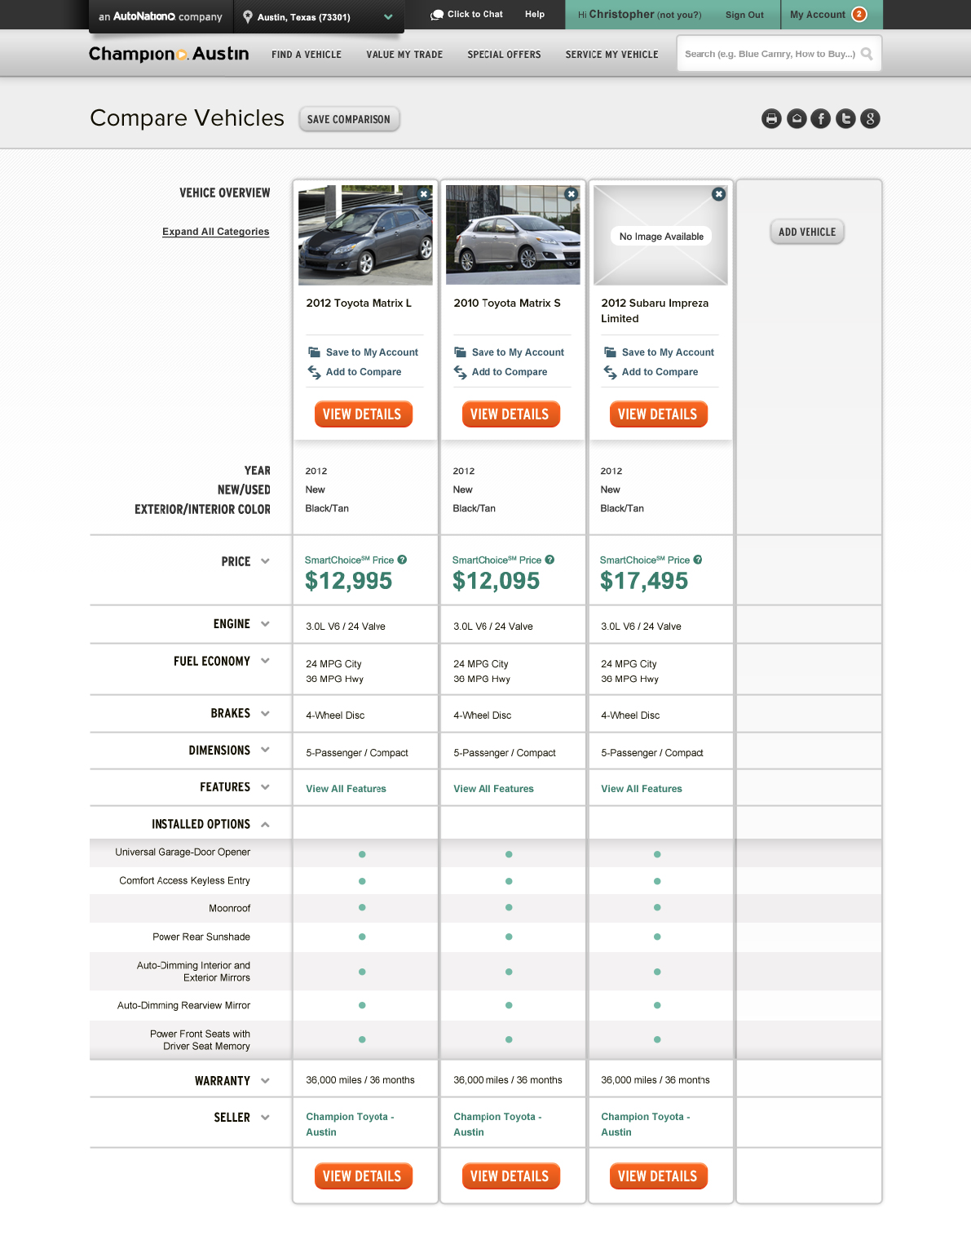Click the location pin icon in header
971x1249 pixels.
coord(245,14)
